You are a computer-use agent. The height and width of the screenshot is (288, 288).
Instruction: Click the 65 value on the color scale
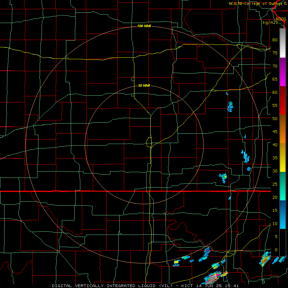[275, 79]
